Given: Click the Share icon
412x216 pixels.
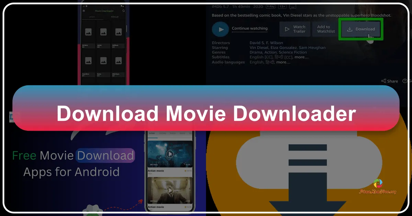Looking at the screenshot, I should coord(384,81).
